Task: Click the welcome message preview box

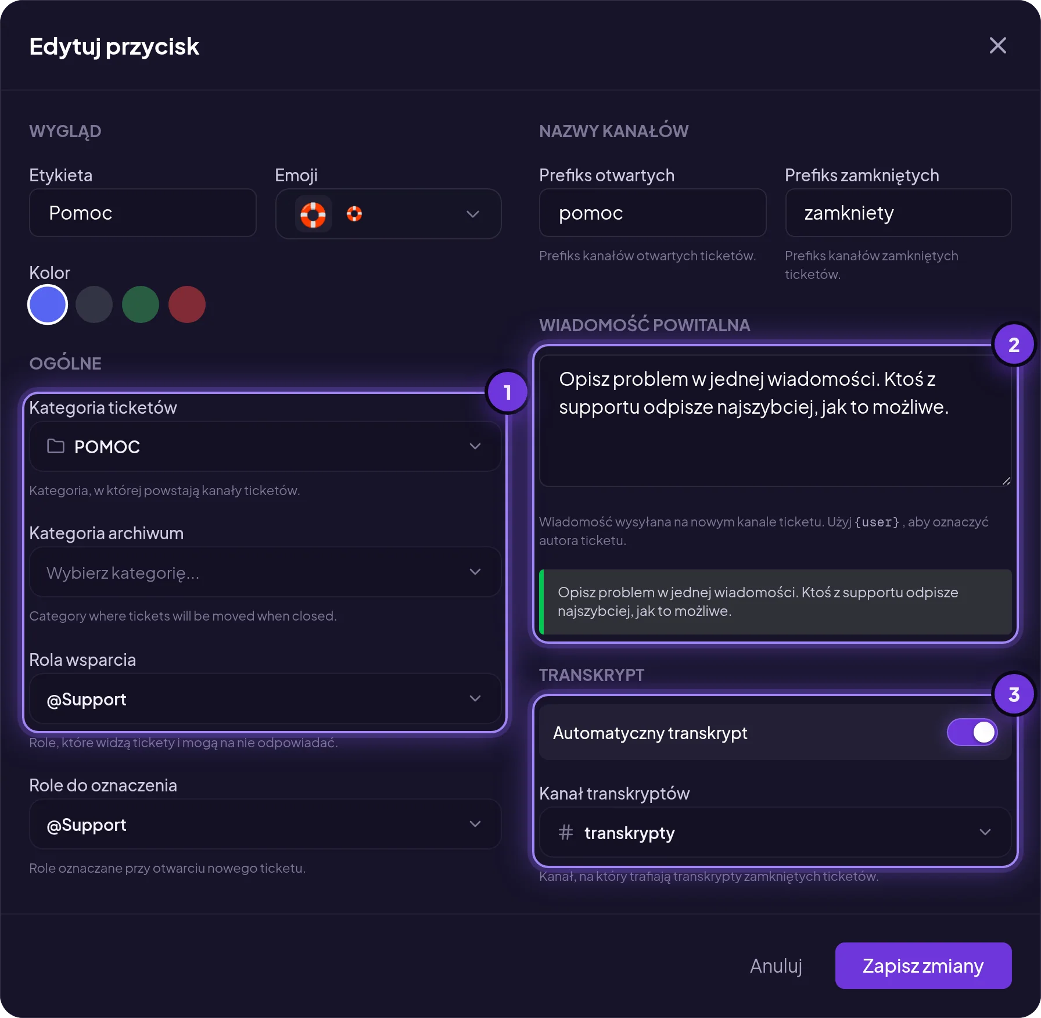Action: point(776,602)
